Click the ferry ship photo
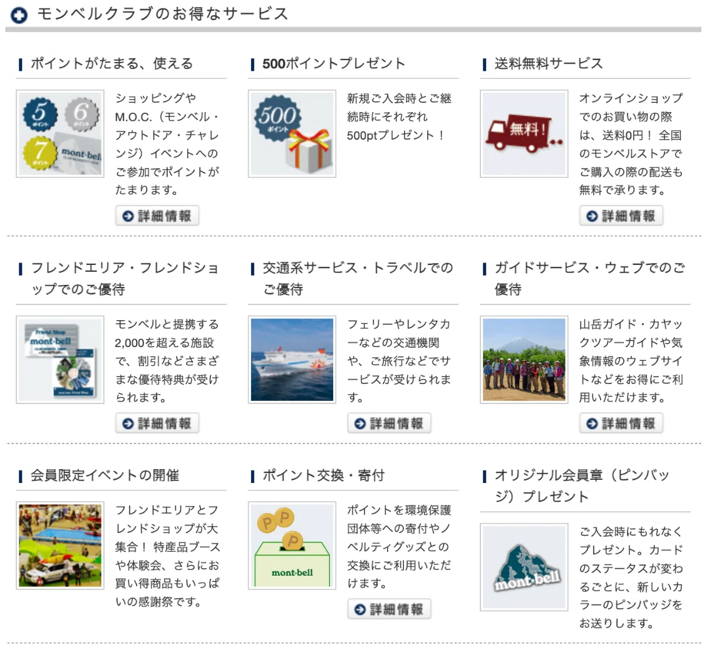The image size is (724, 659). coord(292,360)
